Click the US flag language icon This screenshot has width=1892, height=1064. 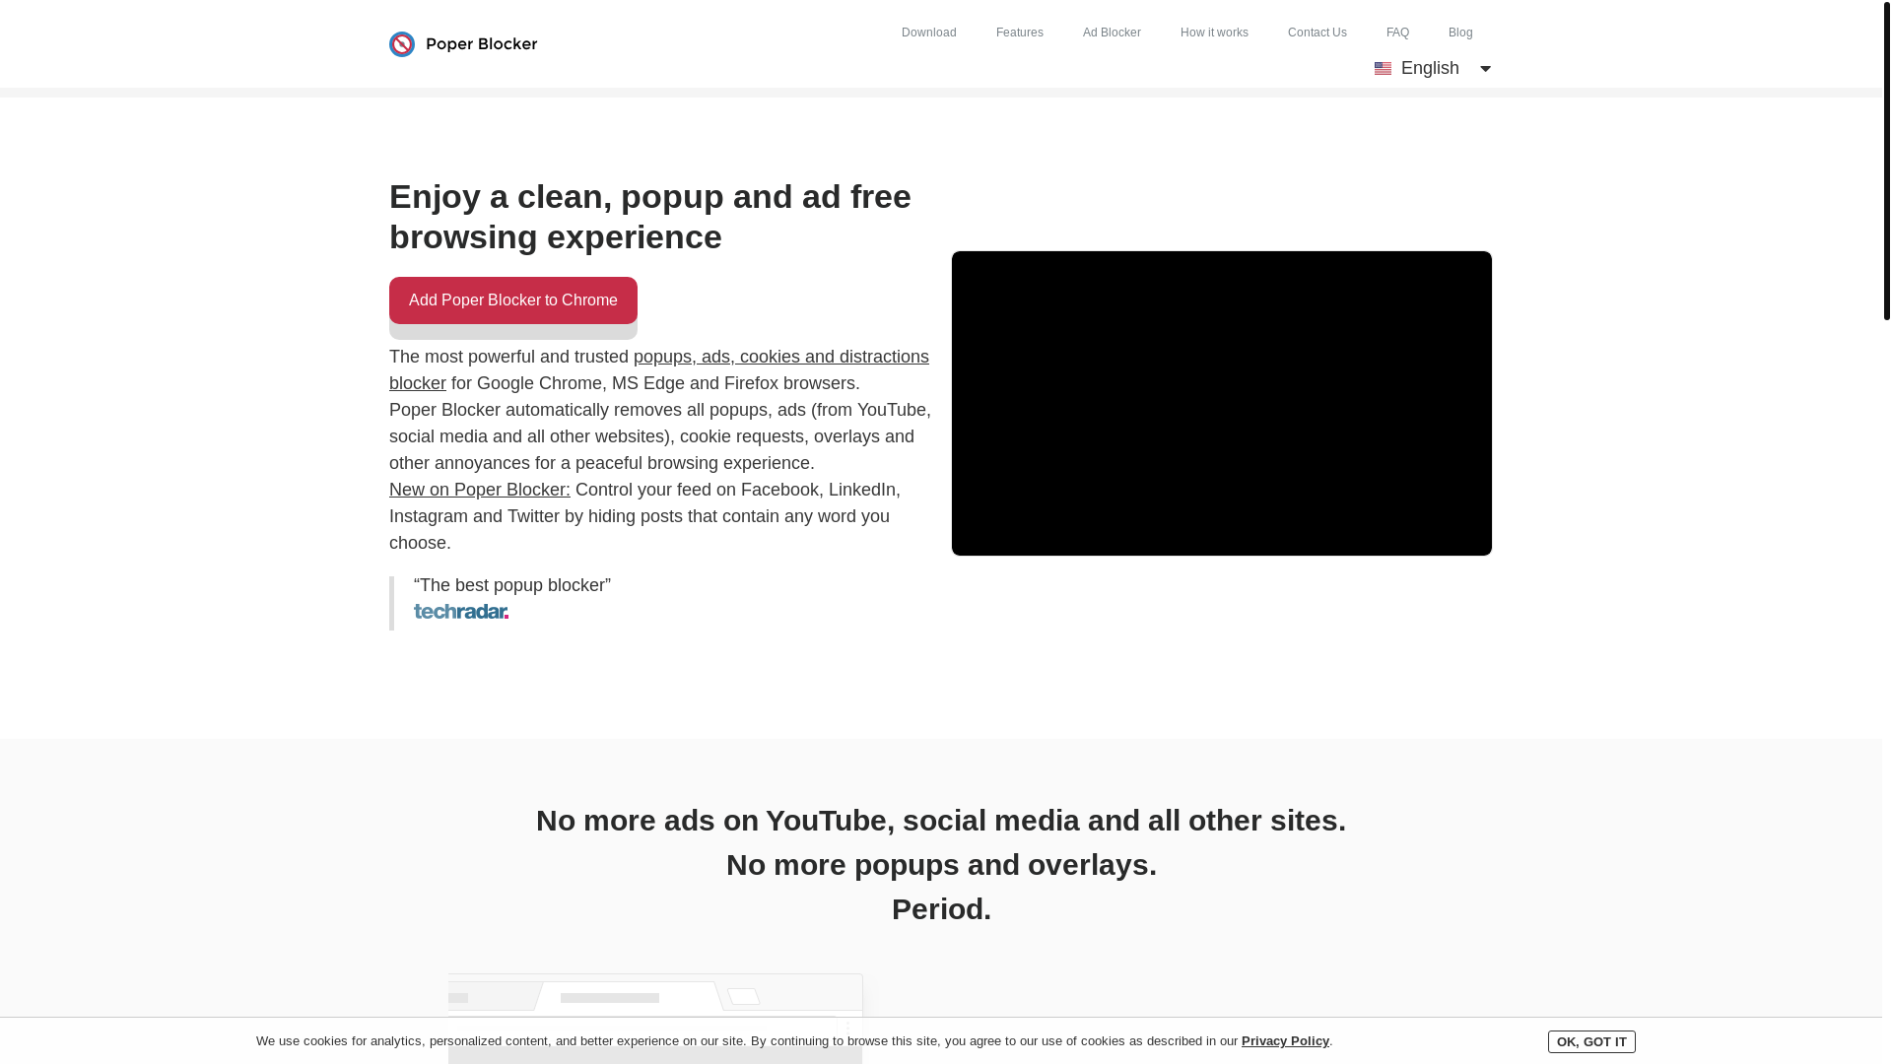(x=1383, y=68)
